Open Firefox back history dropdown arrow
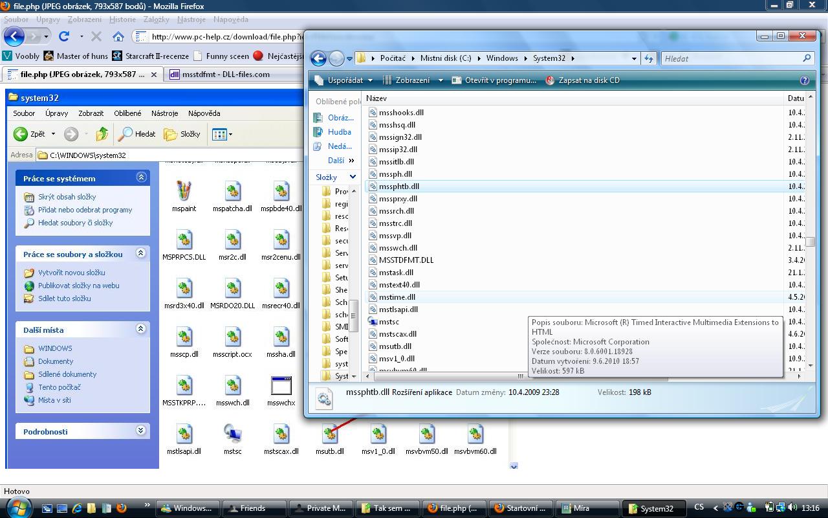828x518 pixels. (47, 36)
